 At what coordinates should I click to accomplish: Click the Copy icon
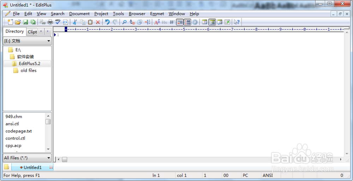(x=83, y=22)
